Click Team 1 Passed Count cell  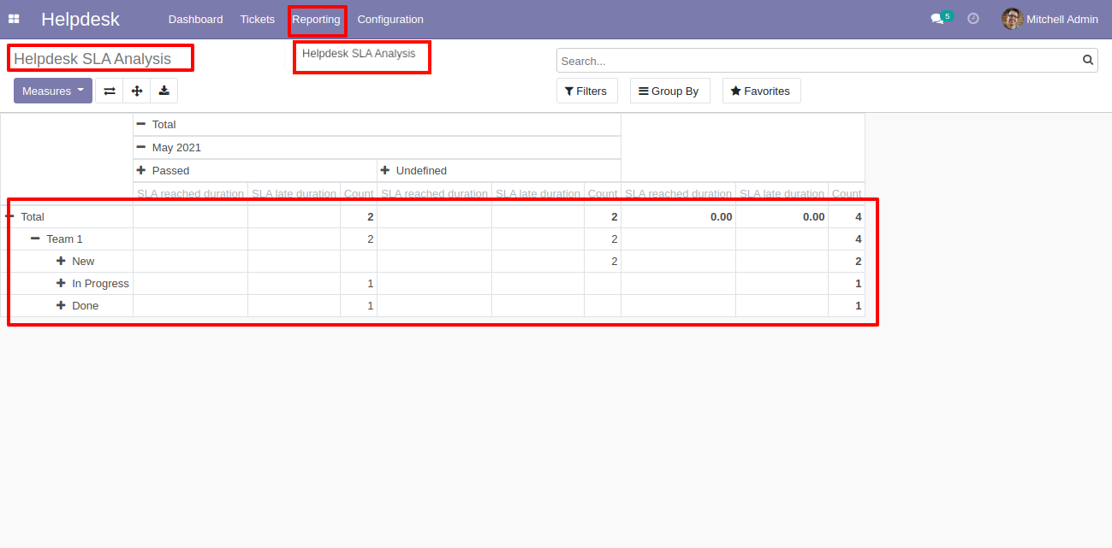(x=359, y=239)
